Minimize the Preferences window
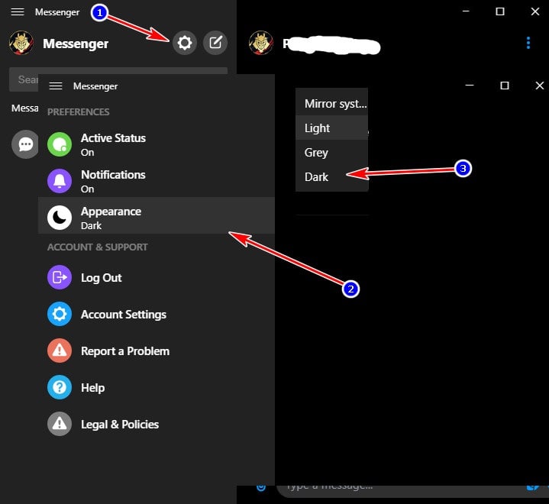Screen dimensions: 549x504 [470, 85]
